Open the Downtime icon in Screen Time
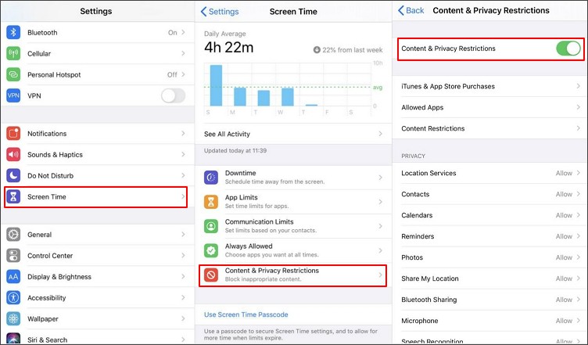This screenshot has width=588, height=345. [212, 177]
